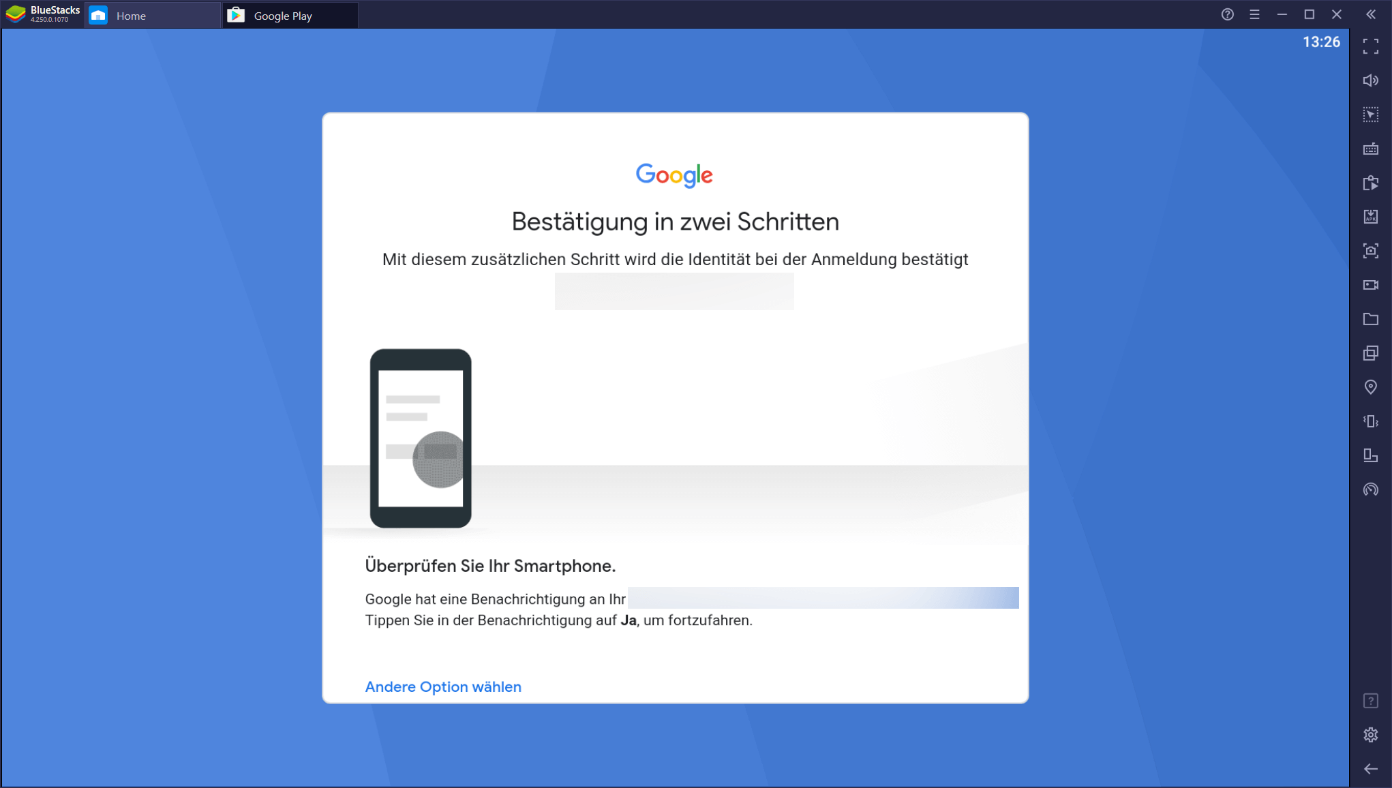The height and width of the screenshot is (788, 1392).
Task: Open the keyboard controls icon
Action: (x=1370, y=149)
